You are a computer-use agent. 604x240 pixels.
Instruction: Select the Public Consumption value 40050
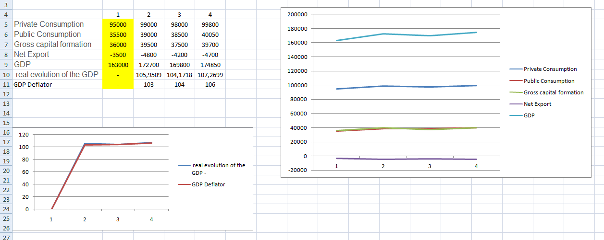[x=210, y=34]
